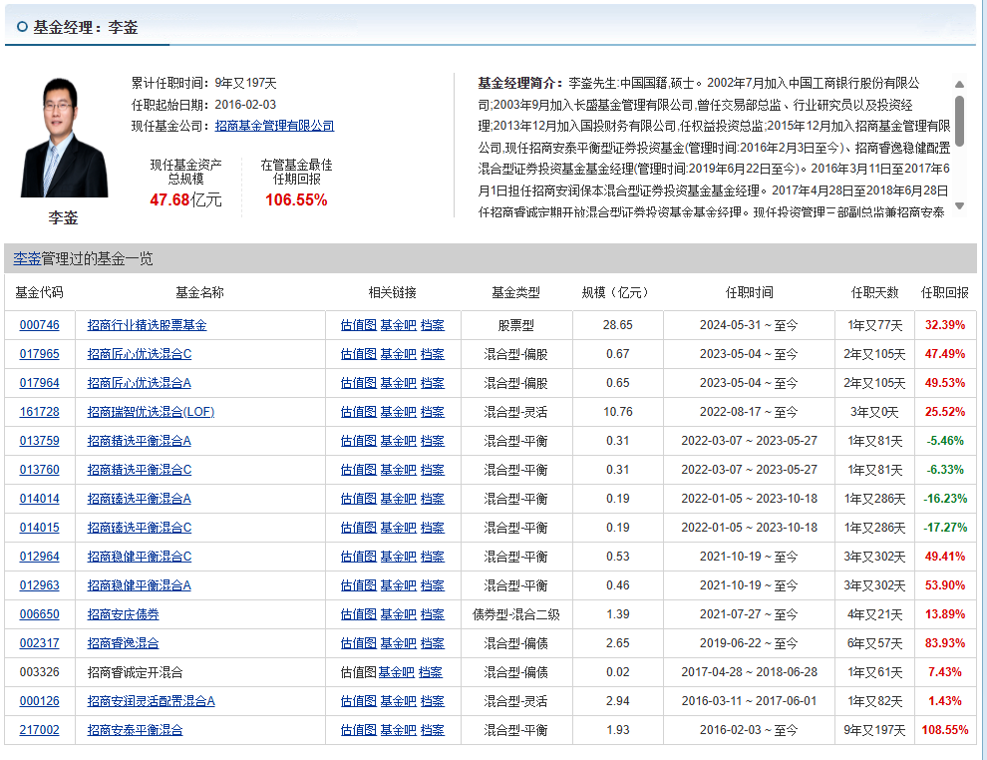Open 基金吧 for 招商瑞智优选混合(LOF)
This screenshot has width=987, height=760.
[x=399, y=412]
